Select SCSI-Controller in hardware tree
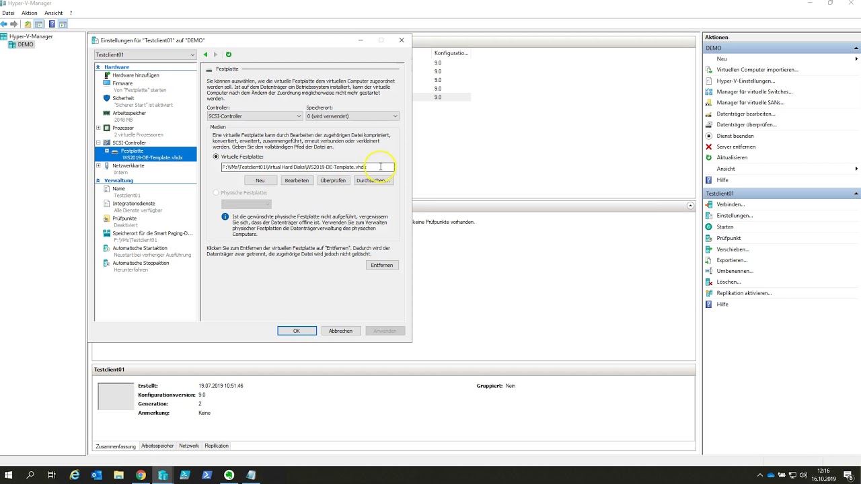 pos(129,143)
